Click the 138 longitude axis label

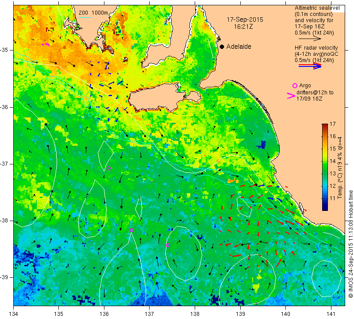coord(195,314)
